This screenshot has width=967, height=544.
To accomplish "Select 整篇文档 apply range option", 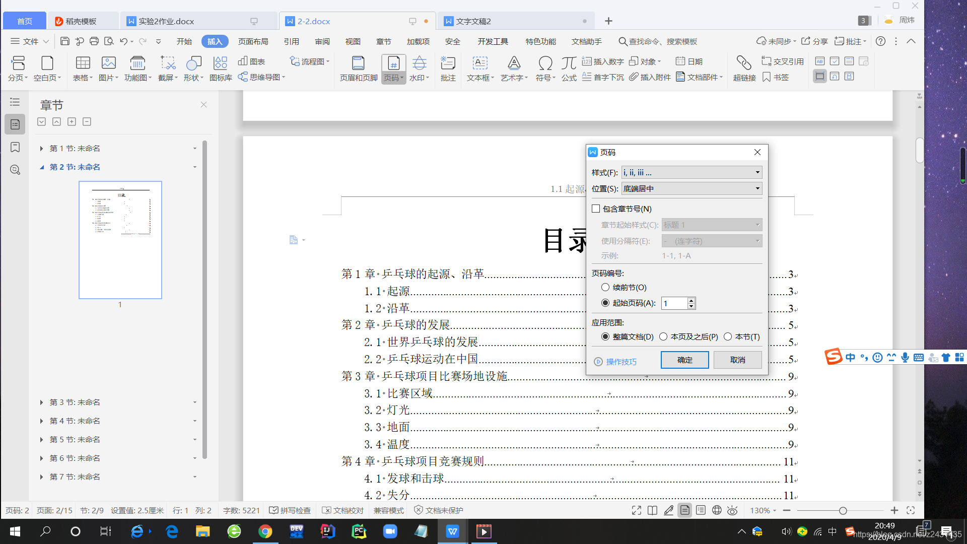I will point(605,336).
